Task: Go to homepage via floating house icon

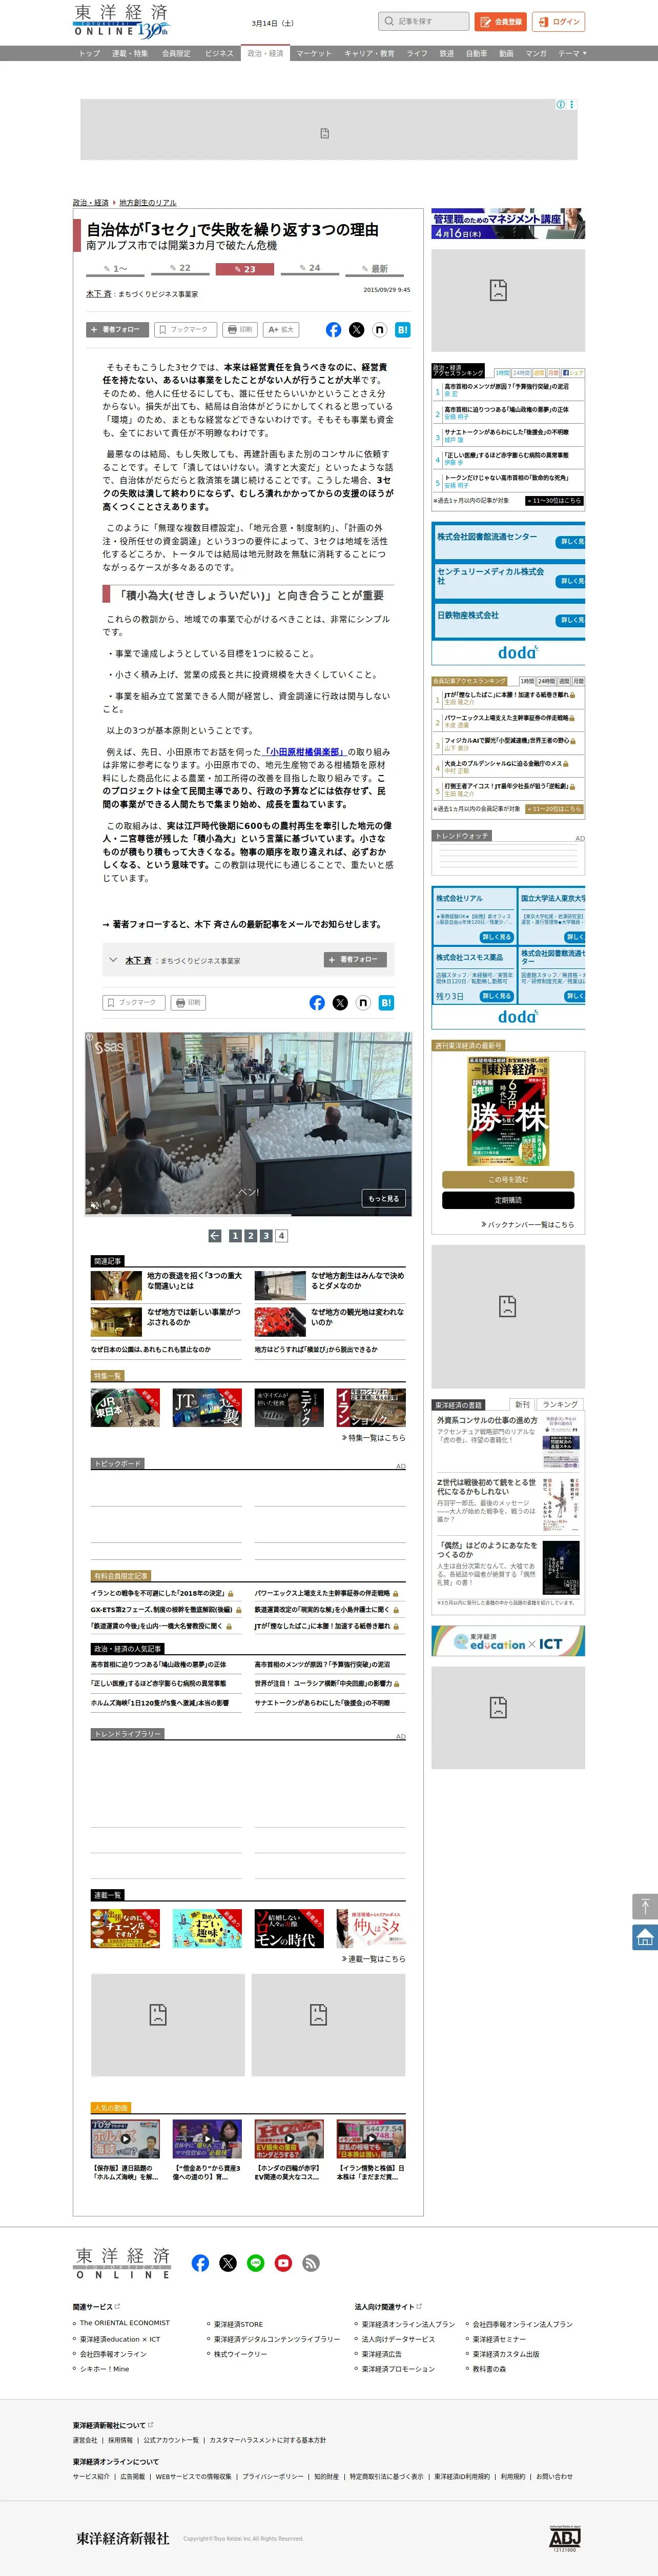Action: point(645,1937)
